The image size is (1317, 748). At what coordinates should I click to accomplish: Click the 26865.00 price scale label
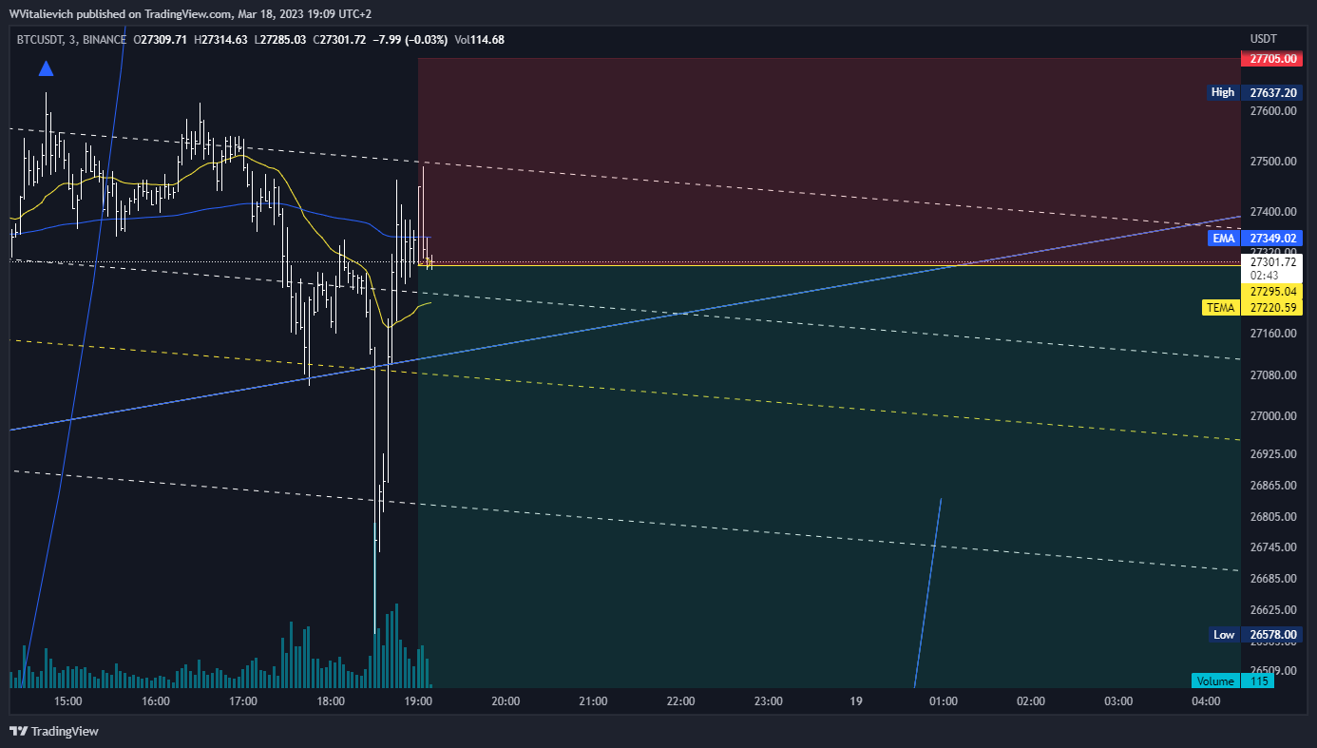click(x=1273, y=486)
